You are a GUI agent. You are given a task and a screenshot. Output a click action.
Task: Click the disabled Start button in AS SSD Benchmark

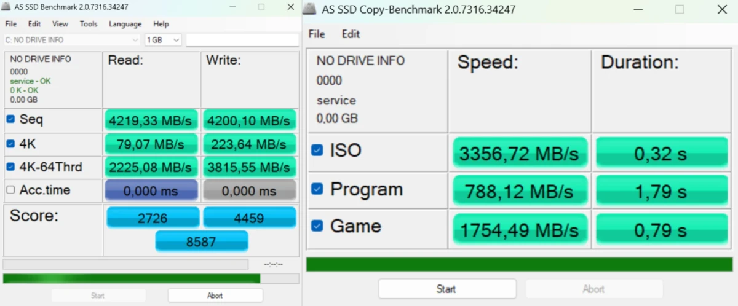98,296
